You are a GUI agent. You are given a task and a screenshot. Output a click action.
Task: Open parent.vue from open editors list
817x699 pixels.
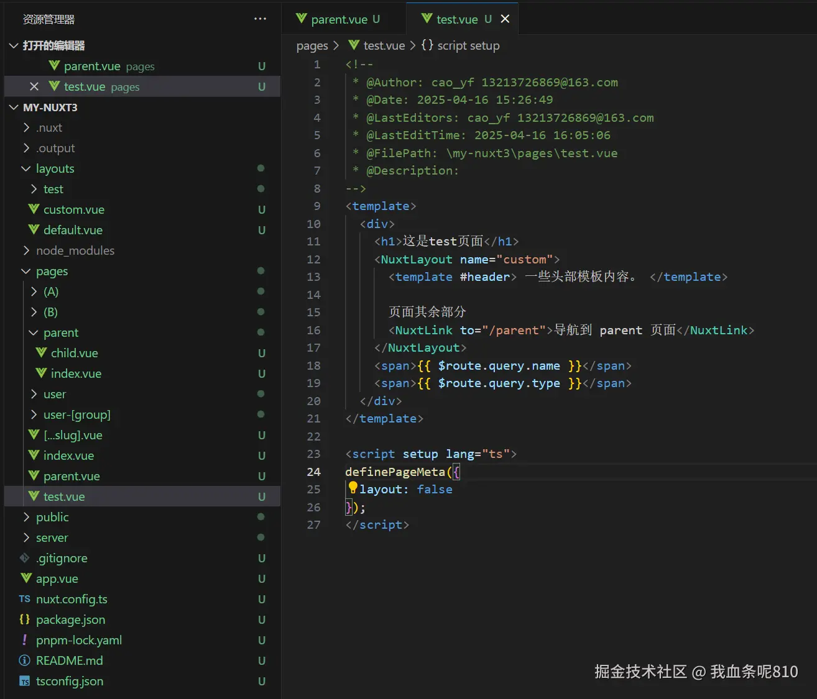(x=142, y=66)
